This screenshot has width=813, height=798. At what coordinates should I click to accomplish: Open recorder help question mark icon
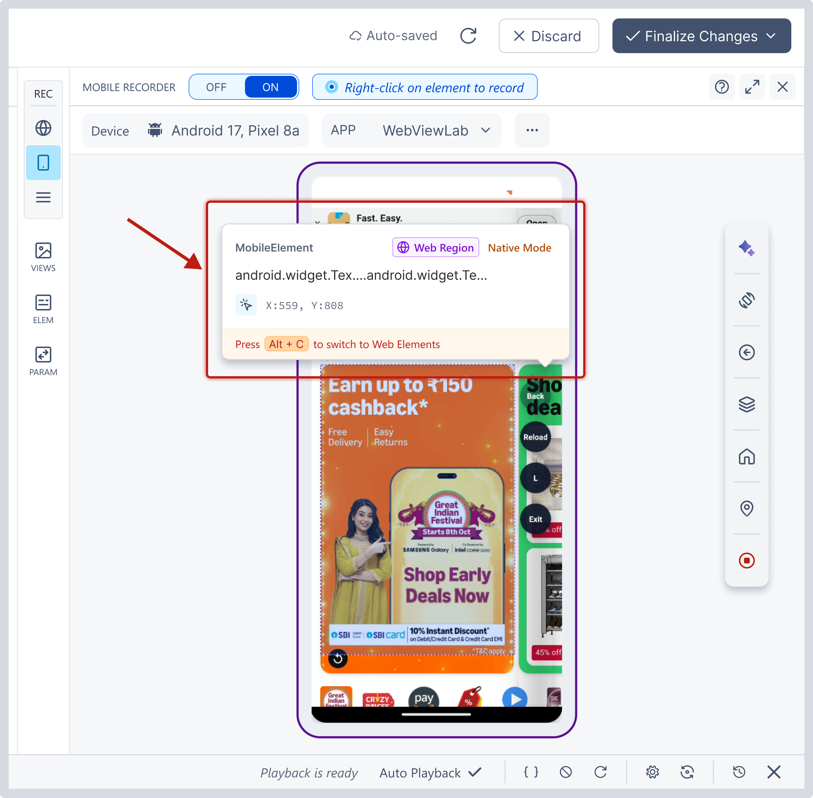pos(722,87)
